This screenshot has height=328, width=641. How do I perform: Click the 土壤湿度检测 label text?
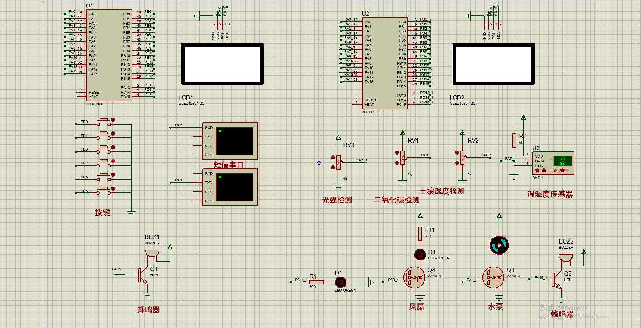(x=442, y=191)
